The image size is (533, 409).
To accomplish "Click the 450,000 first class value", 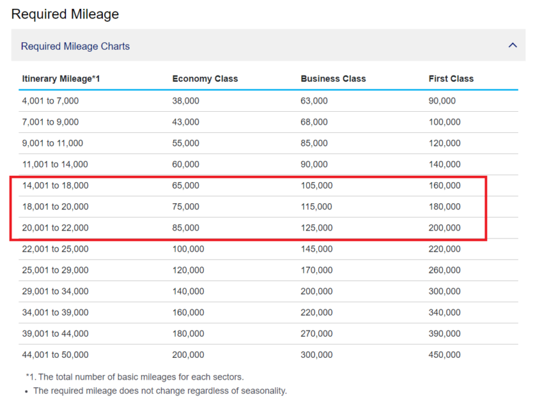I will point(444,355).
